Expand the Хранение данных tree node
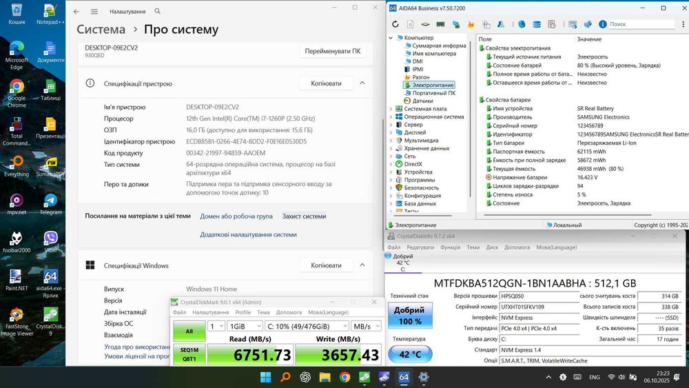This screenshot has width=689, height=388. coord(391,149)
